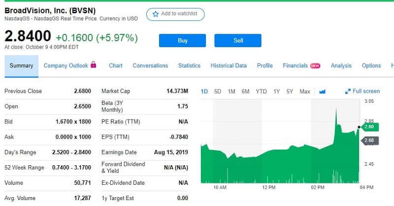Image resolution: width=394 pixels, height=206 pixels.
Task: Click the PE Ratio (TTM) label
Action: coord(121,122)
